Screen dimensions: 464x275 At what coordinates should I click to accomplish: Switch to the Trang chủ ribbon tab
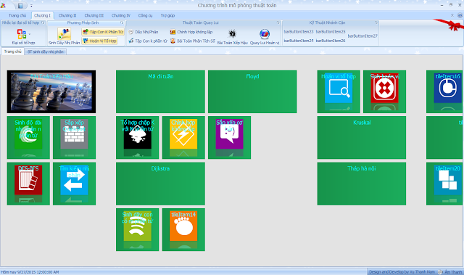click(17, 15)
